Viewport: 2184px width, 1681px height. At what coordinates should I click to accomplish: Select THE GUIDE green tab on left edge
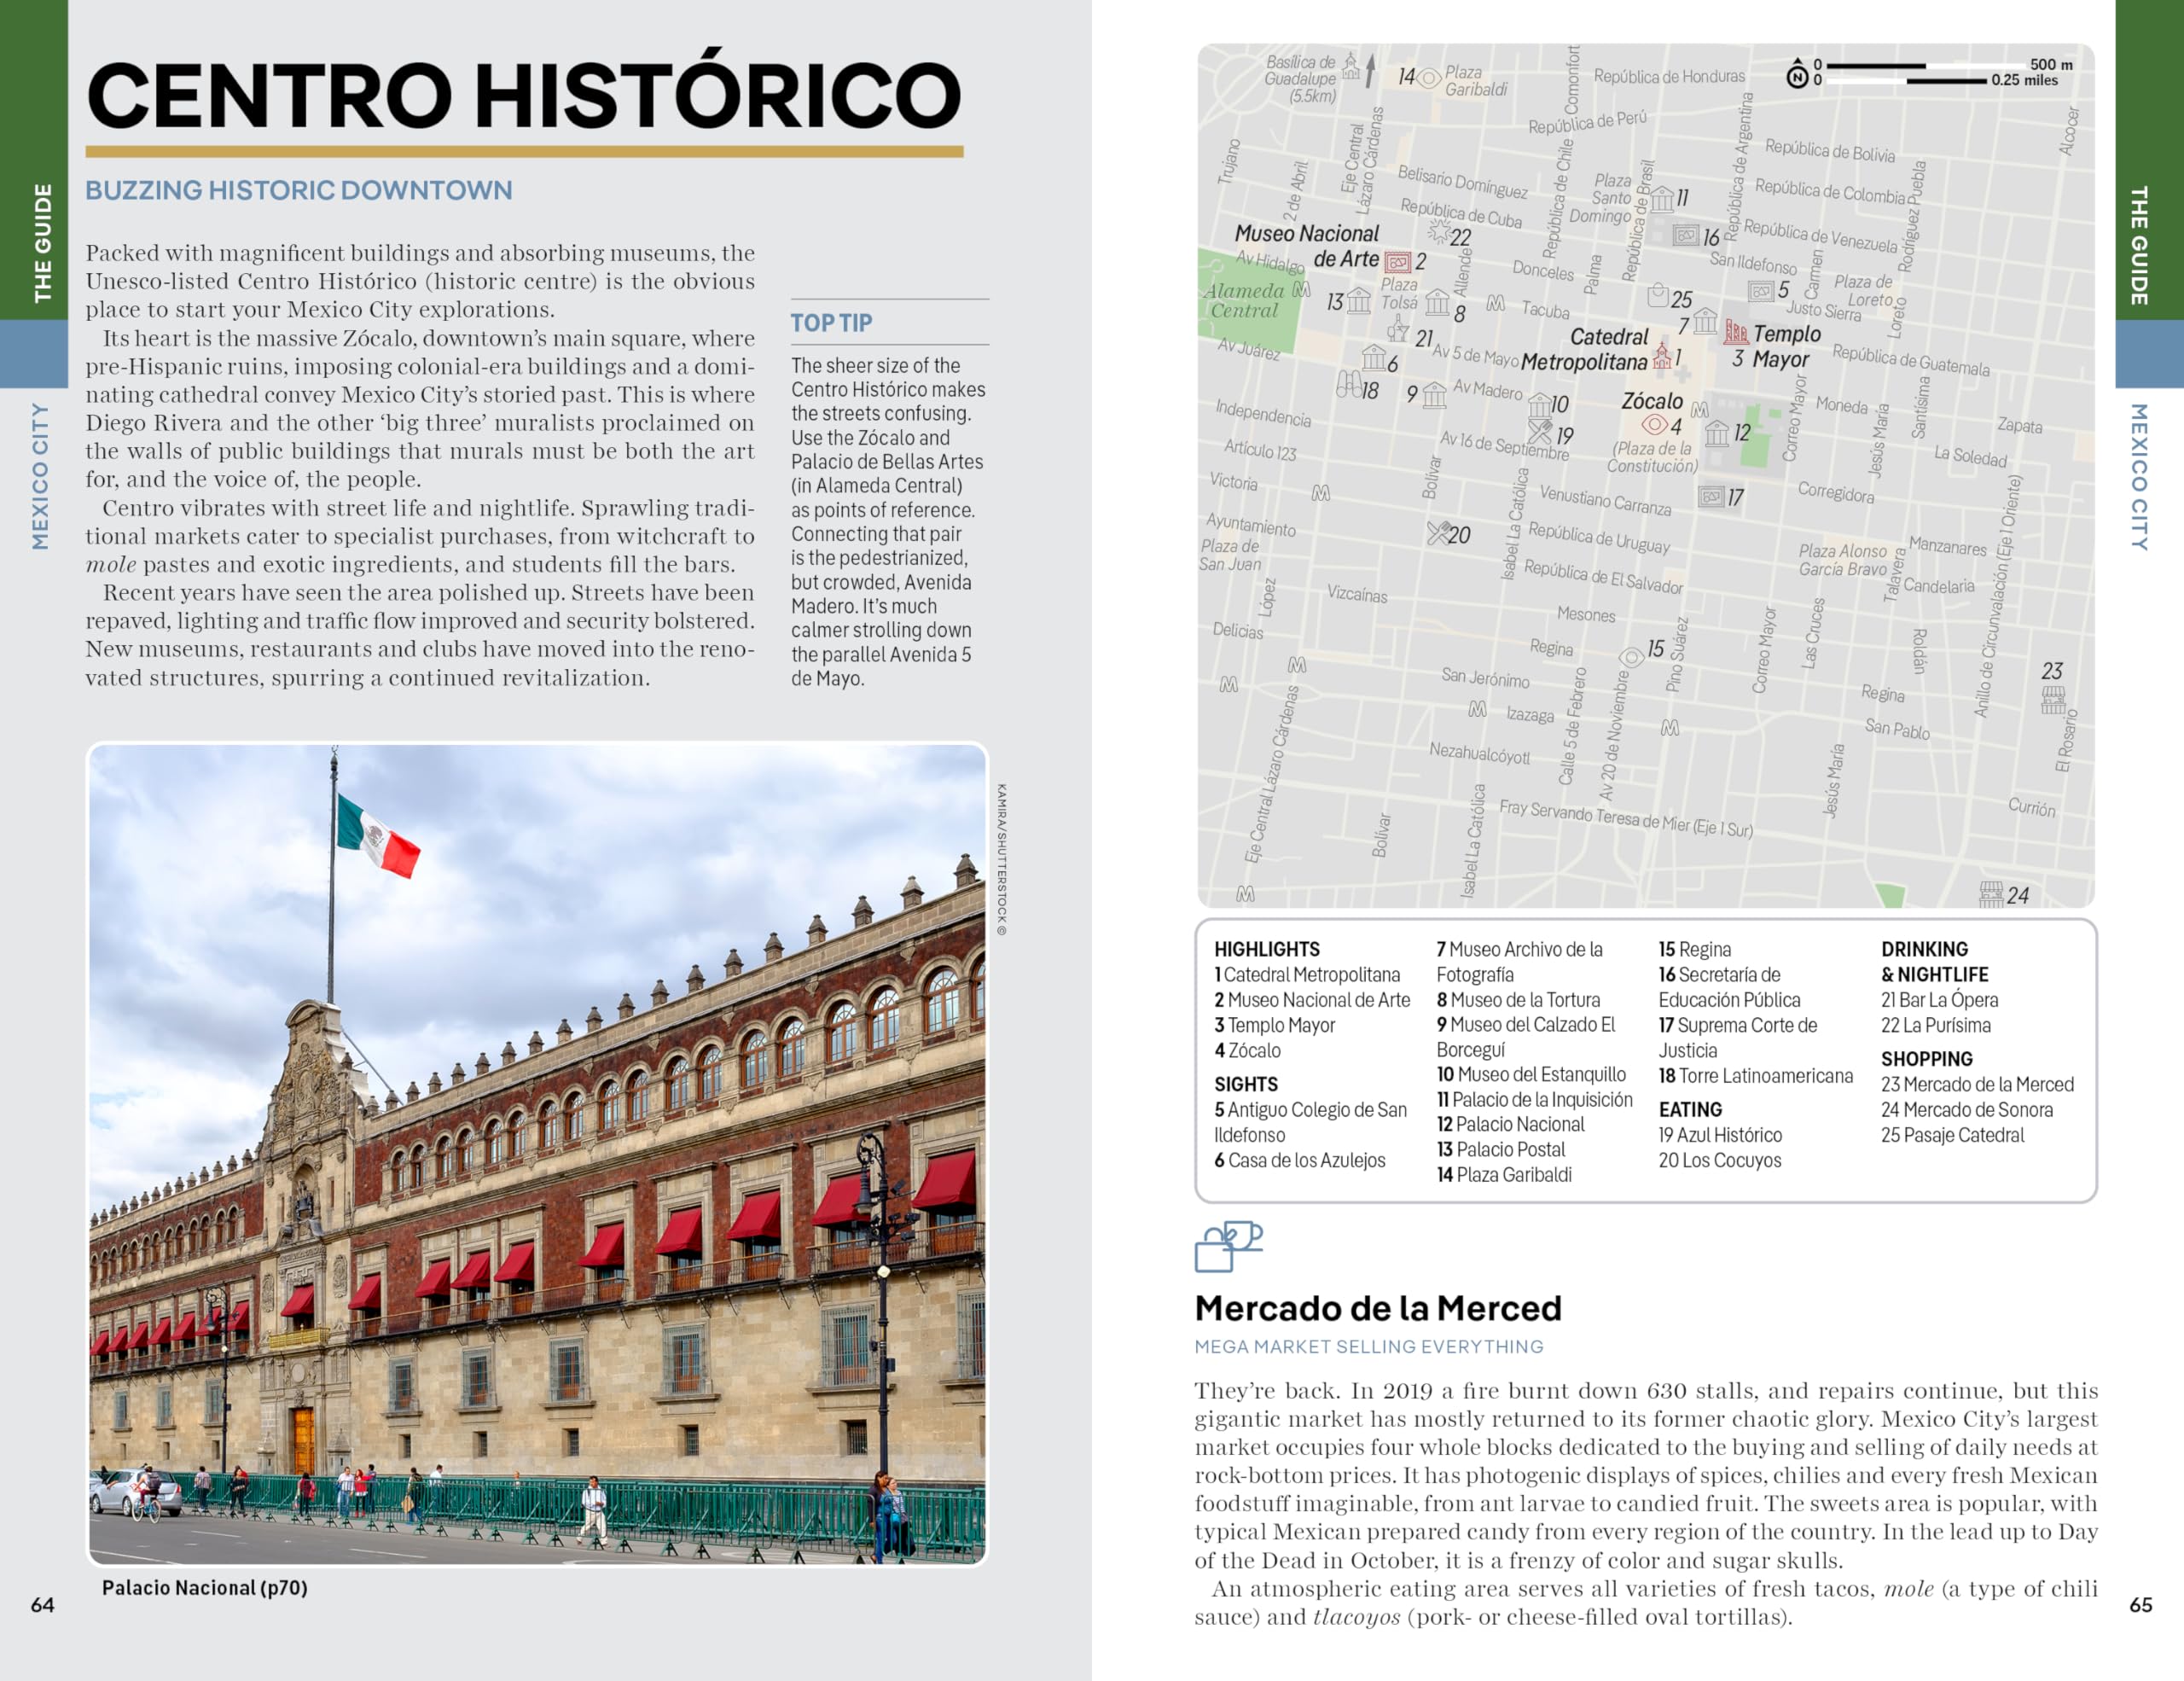(42, 242)
